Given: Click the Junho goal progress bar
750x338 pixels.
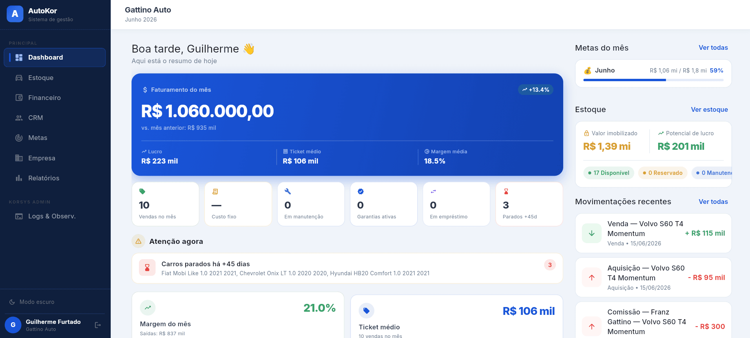Looking at the screenshot, I should click(653, 80).
